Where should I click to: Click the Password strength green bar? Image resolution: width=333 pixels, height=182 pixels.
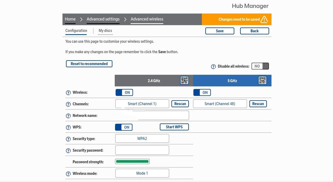tap(132, 162)
